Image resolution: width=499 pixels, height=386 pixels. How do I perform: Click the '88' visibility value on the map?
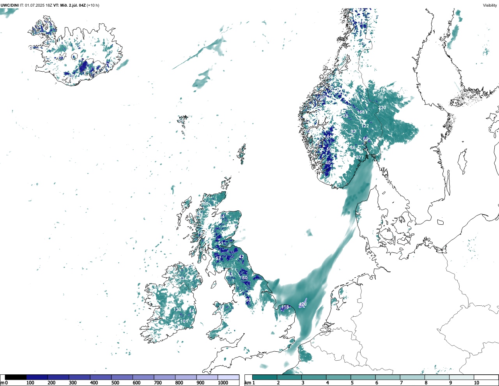[x=345, y=116]
